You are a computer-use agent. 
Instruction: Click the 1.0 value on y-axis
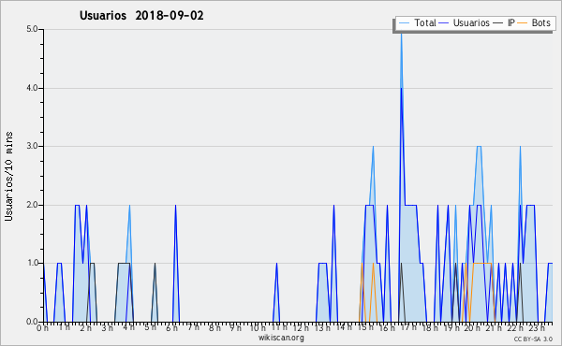(32, 264)
